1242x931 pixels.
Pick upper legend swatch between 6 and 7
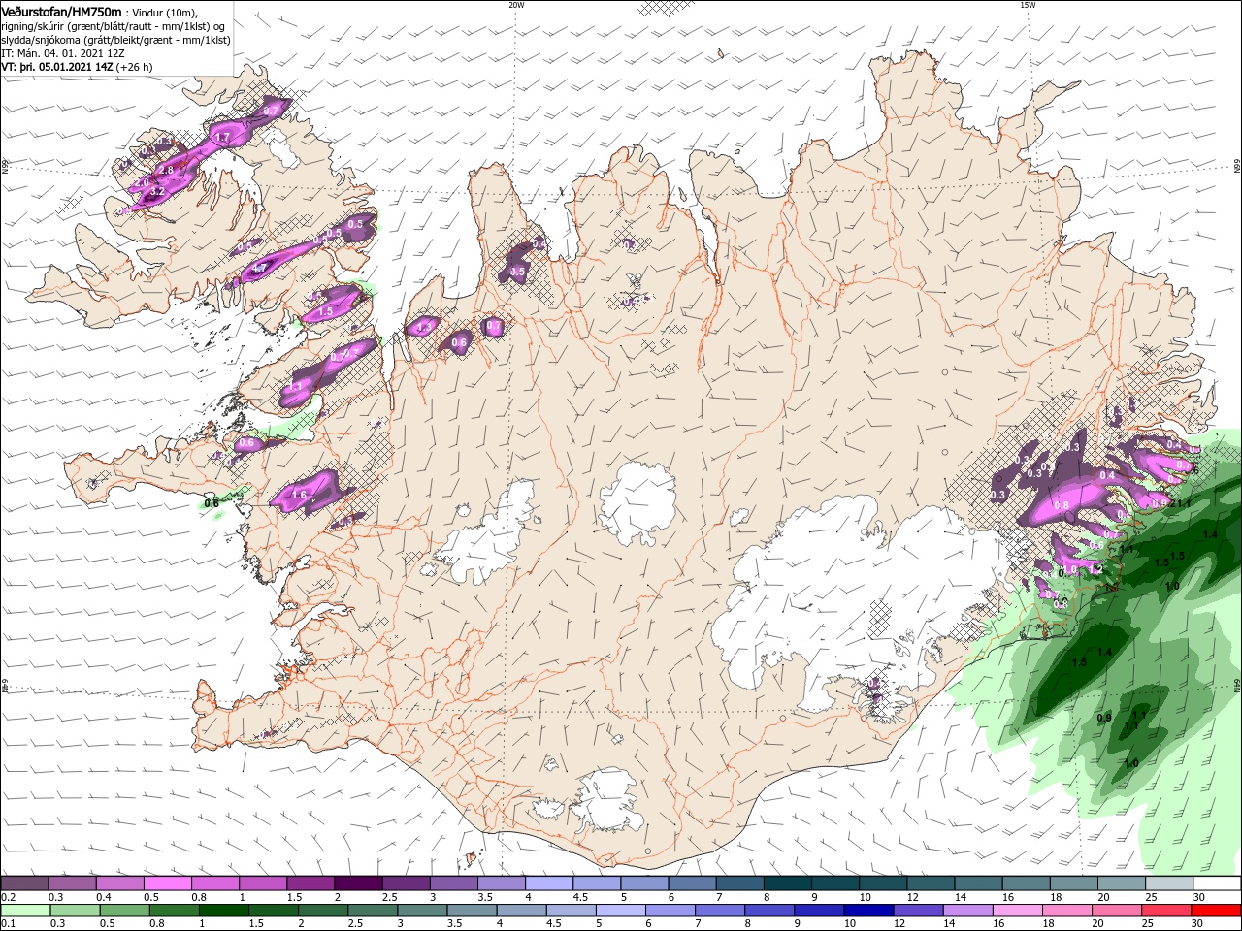[x=692, y=883]
